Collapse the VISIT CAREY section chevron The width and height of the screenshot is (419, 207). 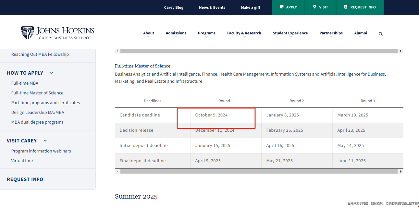click(45, 141)
